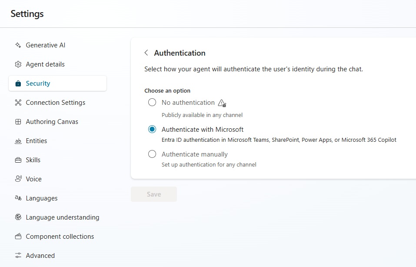Navigate to Component collections
416x267 pixels.
tap(60, 237)
